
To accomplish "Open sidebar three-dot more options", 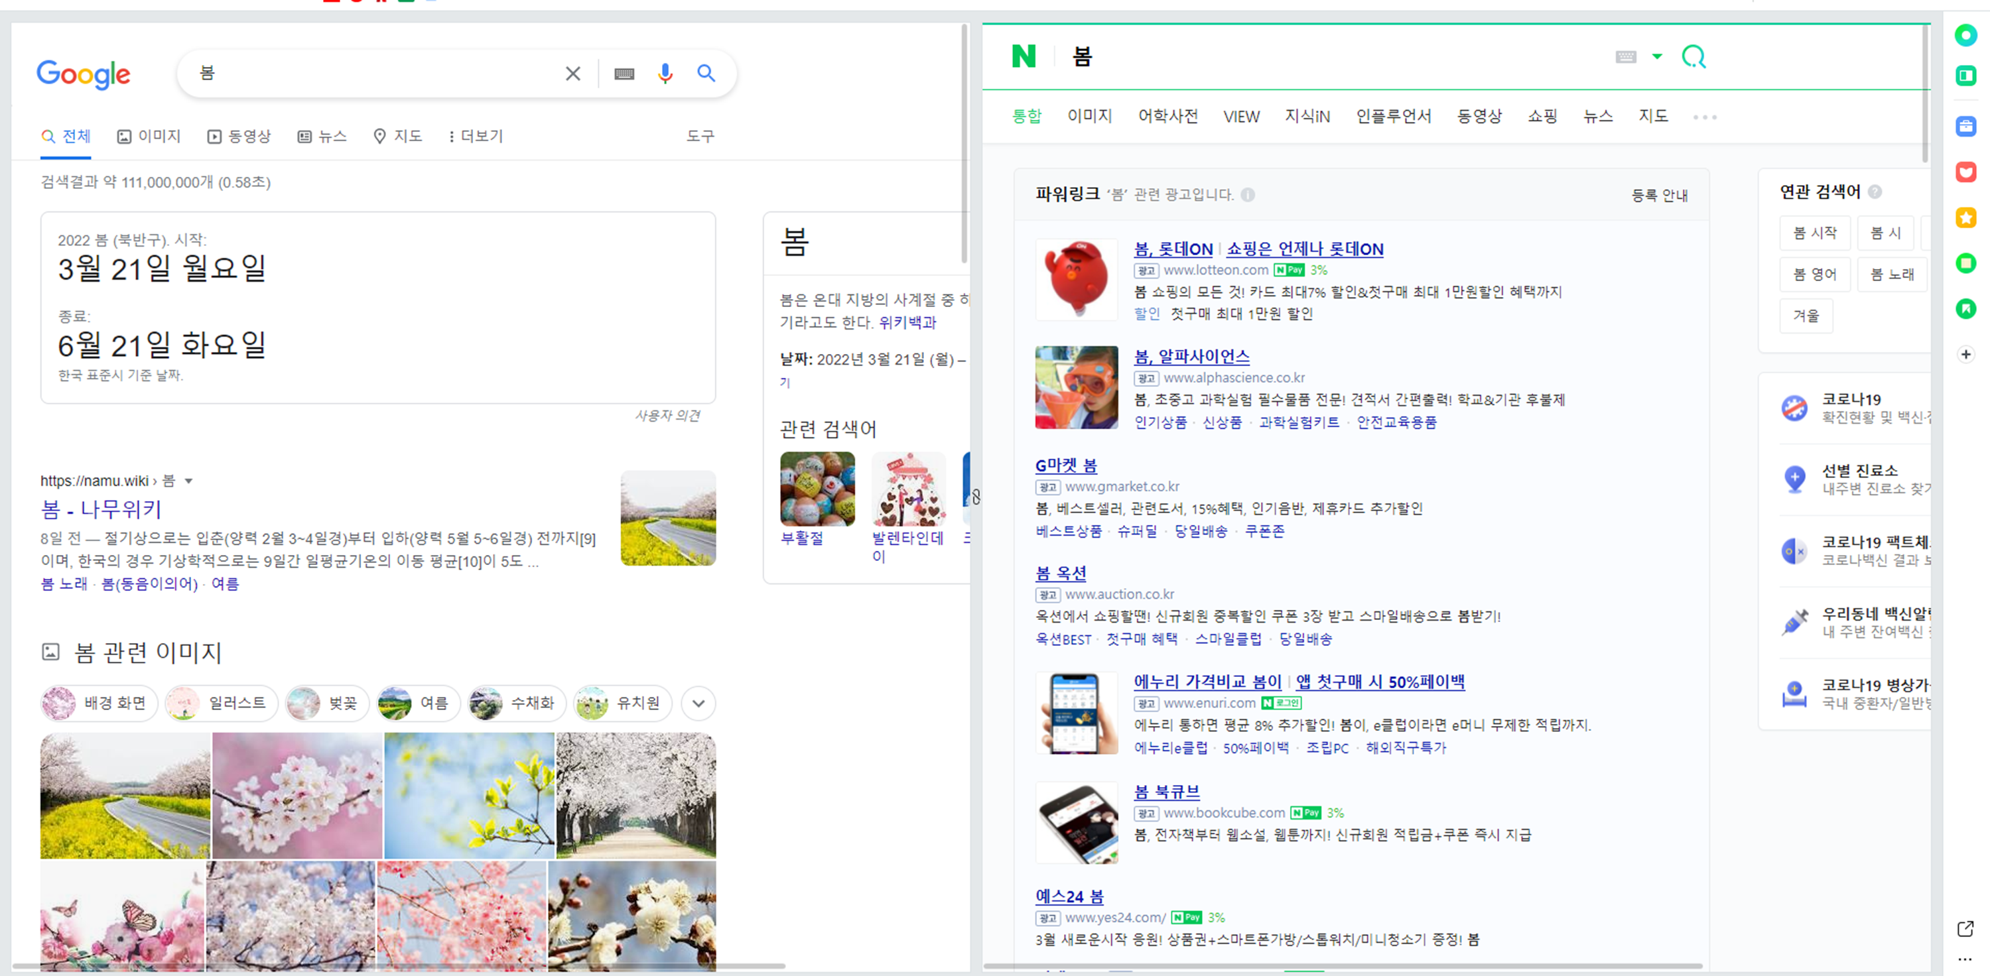I will tap(1965, 960).
